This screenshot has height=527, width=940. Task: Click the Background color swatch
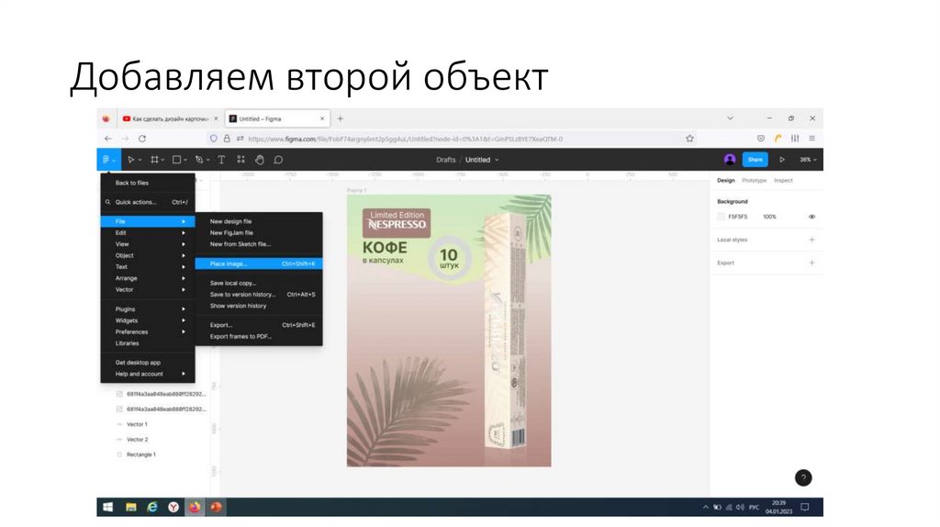coord(722,217)
